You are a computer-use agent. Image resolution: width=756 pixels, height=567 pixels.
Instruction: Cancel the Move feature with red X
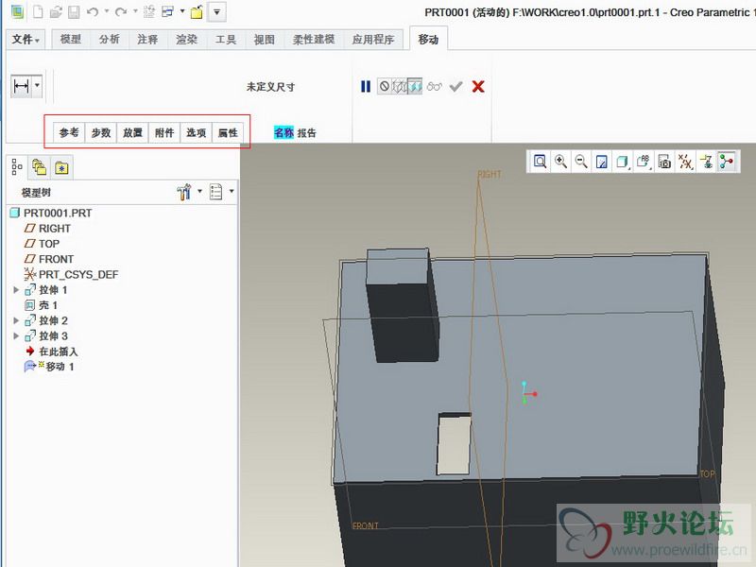coord(478,86)
